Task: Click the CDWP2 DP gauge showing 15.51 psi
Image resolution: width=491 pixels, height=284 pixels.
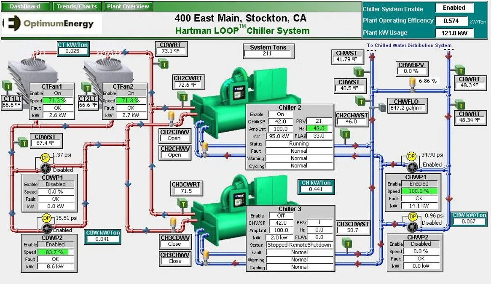Action: [x=46, y=218]
